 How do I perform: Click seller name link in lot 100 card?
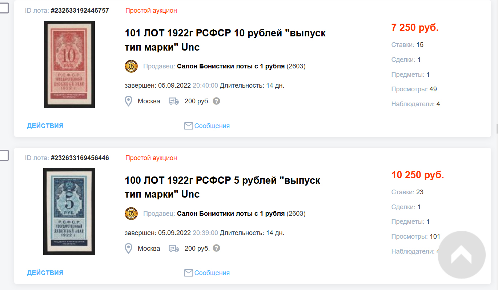coord(230,214)
